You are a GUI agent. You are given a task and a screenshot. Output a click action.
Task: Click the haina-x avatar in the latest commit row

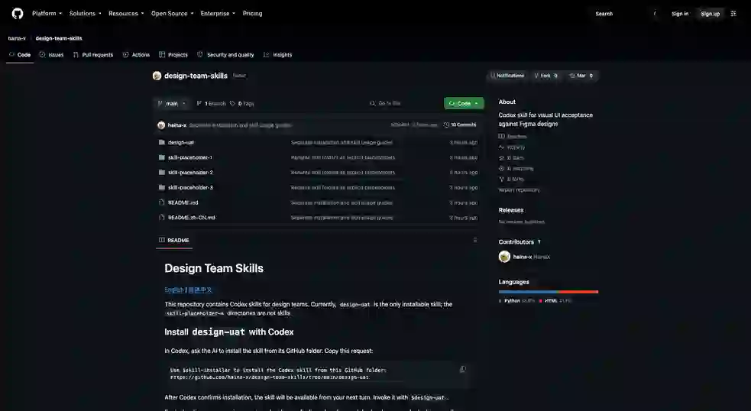point(161,125)
